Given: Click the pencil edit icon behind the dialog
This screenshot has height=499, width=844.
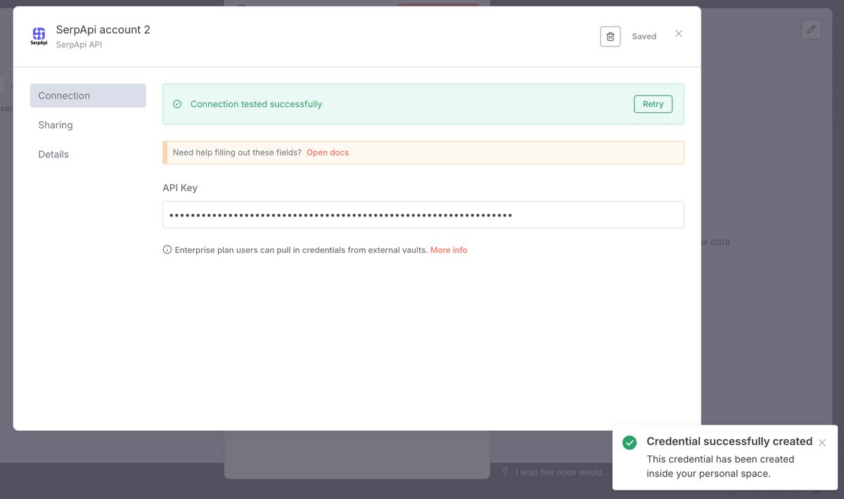Looking at the screenshot, I should (811, 29).
